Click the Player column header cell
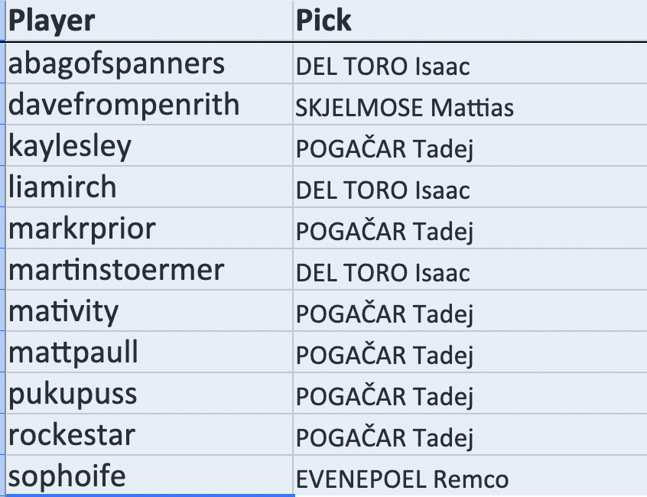Viewport: 647px width, 497px height. (149, 21)
